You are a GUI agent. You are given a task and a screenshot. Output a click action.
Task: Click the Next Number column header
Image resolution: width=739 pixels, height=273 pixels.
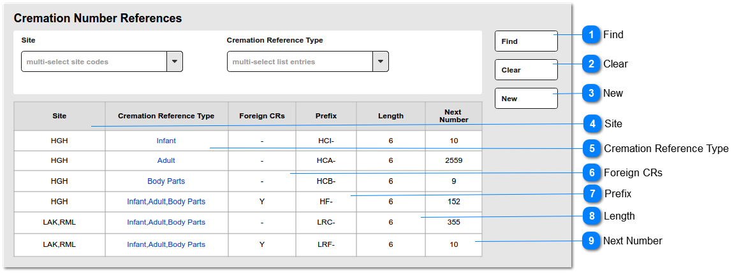pos(453,116)
